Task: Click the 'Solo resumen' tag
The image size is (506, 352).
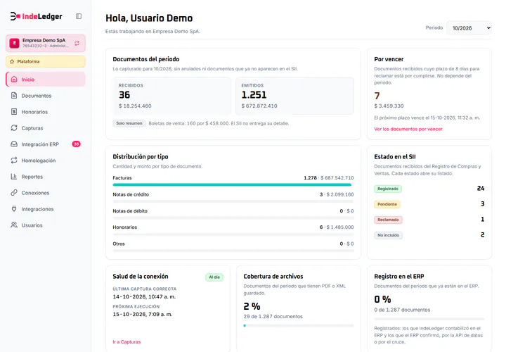Action: pos(129,123)
